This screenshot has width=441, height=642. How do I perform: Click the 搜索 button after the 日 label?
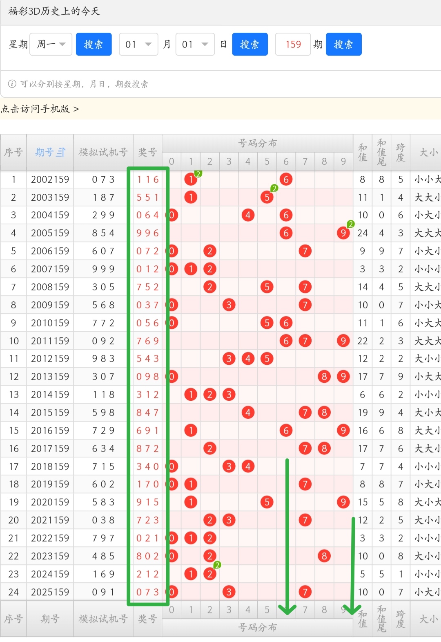[250, 44]
